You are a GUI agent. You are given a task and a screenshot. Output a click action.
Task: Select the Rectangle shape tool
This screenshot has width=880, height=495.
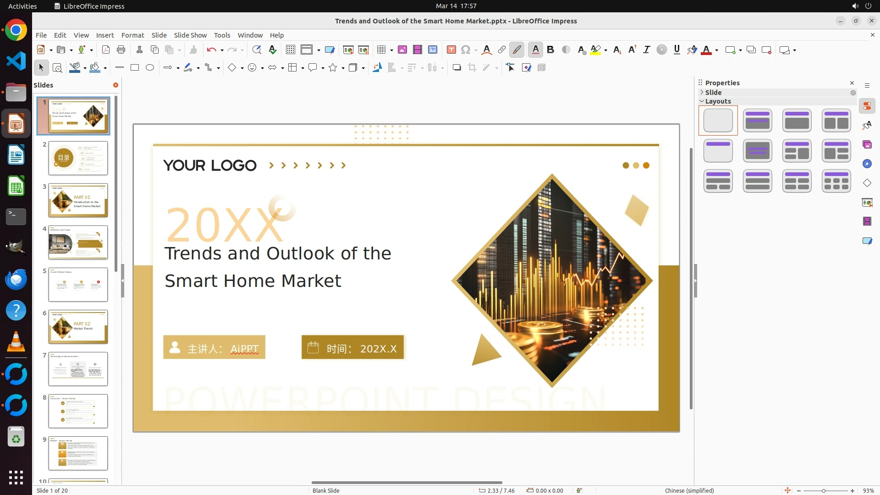[x=135, y=68]
